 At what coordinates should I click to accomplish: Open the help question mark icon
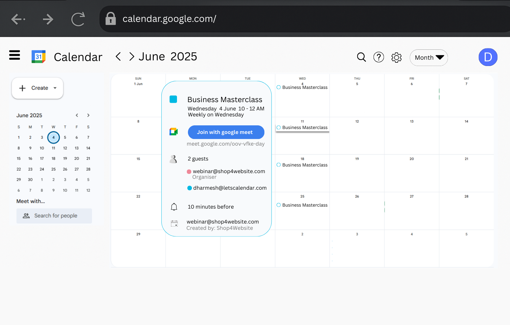click(379, 57)
